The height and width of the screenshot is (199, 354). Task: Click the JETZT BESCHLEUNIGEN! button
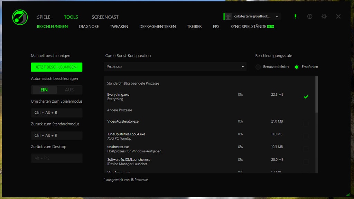pyautogui.click(x=57, y=67)
